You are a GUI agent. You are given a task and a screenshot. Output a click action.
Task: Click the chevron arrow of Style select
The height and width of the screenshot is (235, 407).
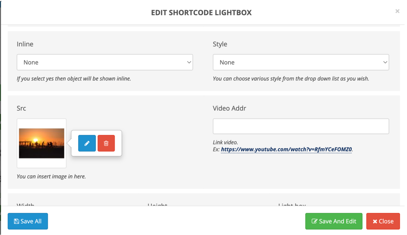tap(385, 62)
